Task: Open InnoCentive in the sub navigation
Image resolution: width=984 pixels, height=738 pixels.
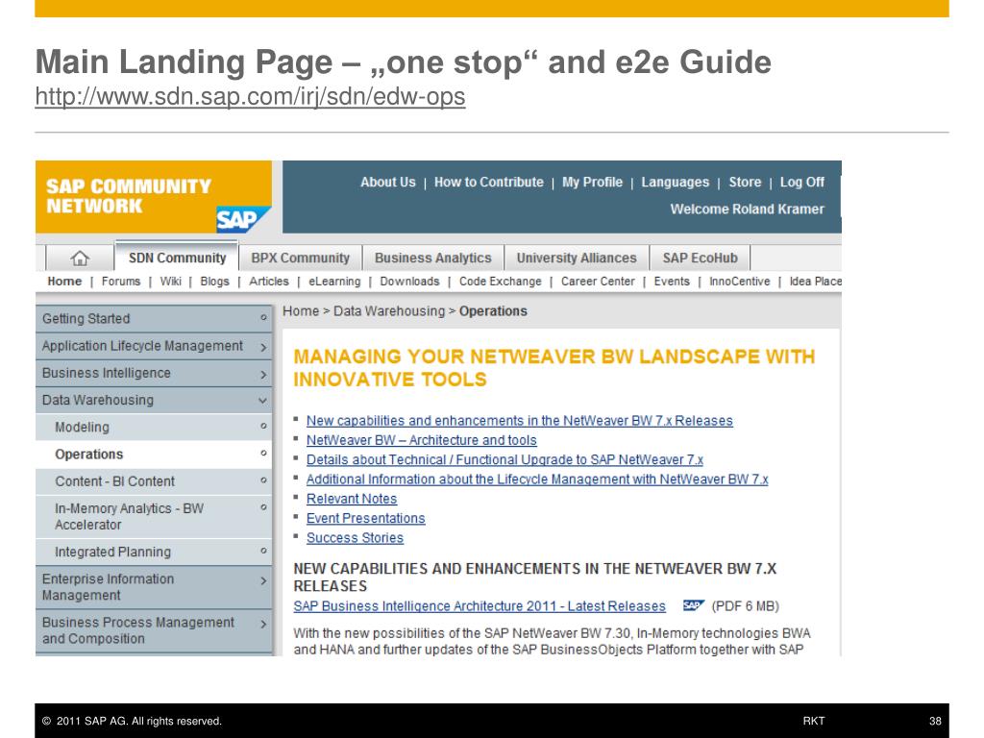Action: click(x=739, y=282)
